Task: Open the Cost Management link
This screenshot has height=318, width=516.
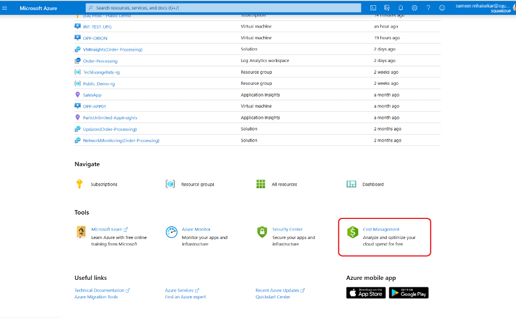Action: click(381, 229)
